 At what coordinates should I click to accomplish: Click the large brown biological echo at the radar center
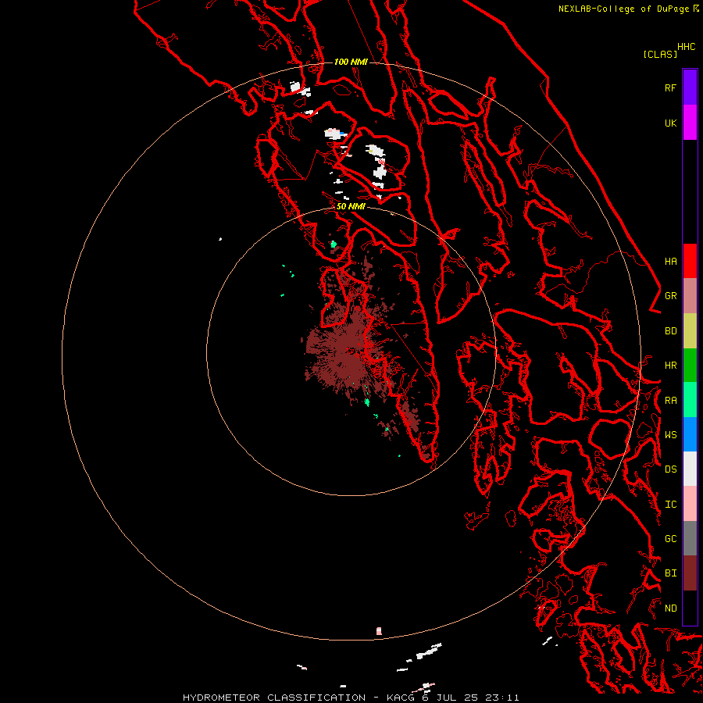click(x=348, y=352)
